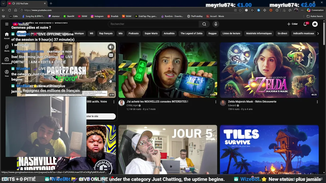
Task: Select the Musique filter chip
Action: [x=79, y=33]
